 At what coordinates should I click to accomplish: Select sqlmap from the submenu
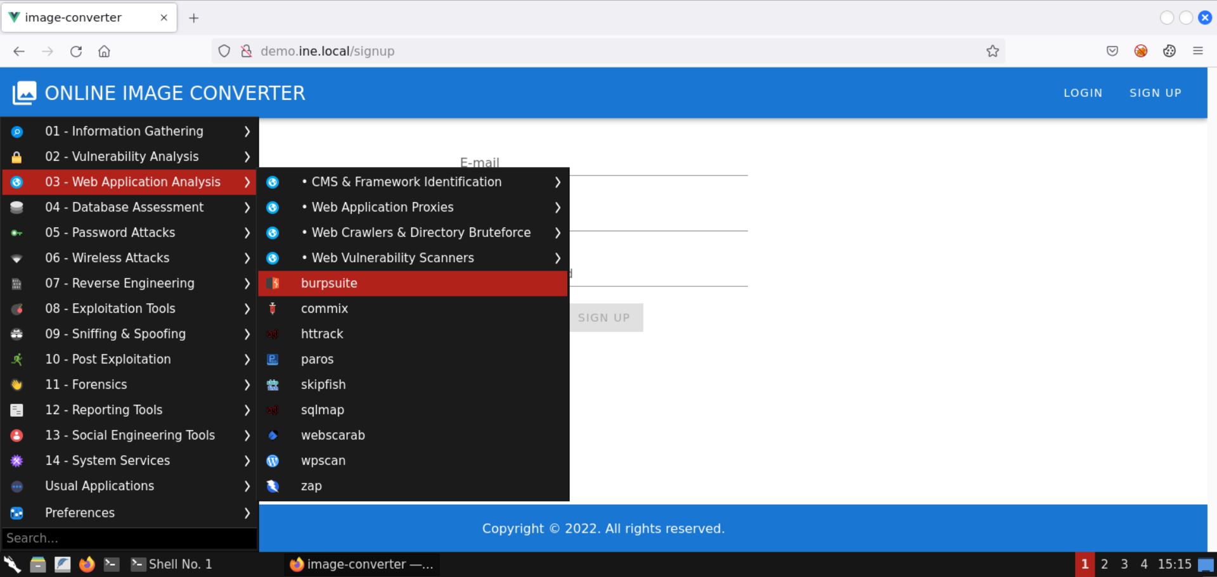point(413,410)
